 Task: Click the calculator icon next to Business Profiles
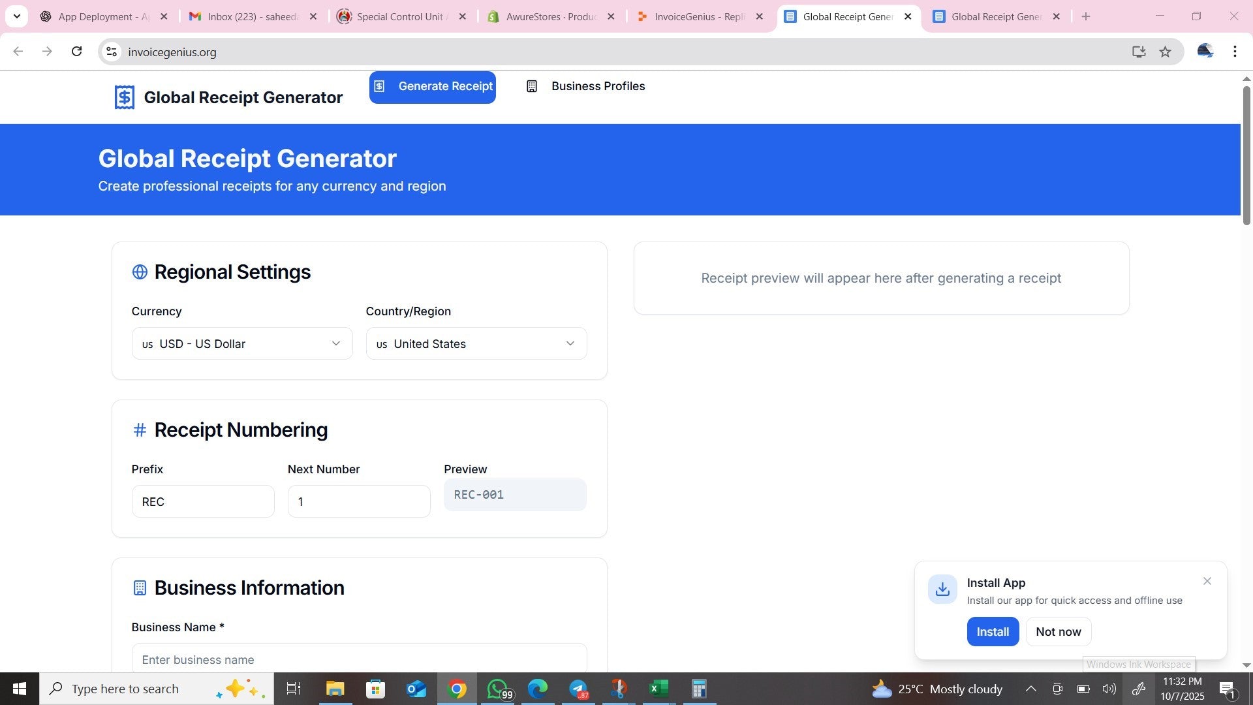(533, 86)
